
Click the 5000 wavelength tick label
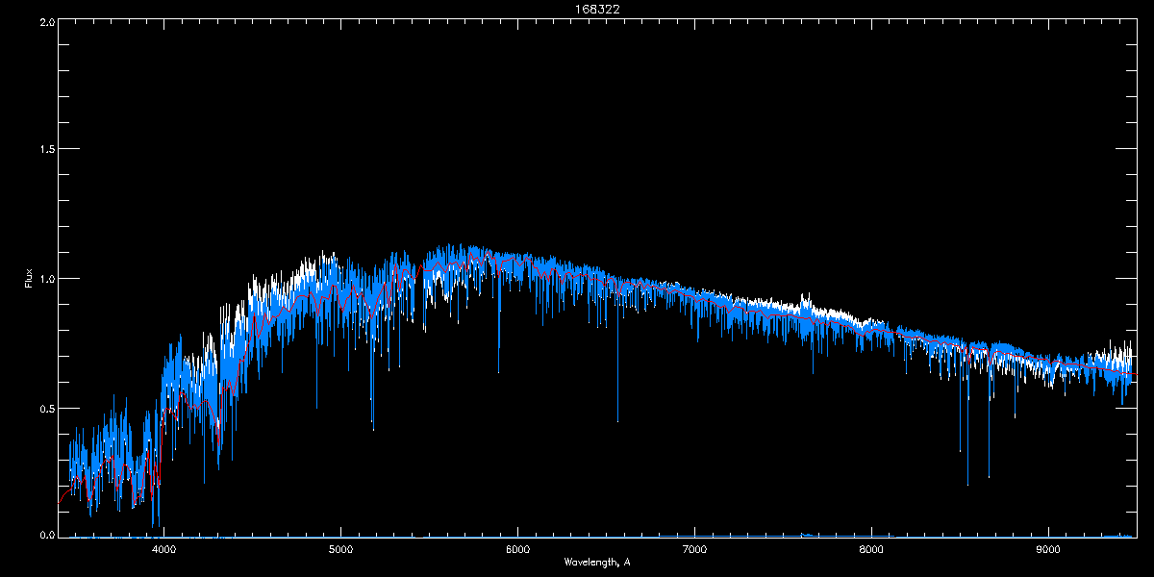click(x=340, y=550)
